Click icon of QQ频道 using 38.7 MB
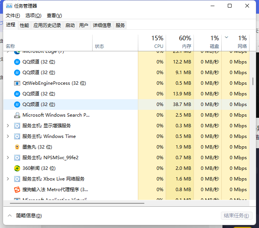This screenshot has height=228, width=259. coord(17,104)
